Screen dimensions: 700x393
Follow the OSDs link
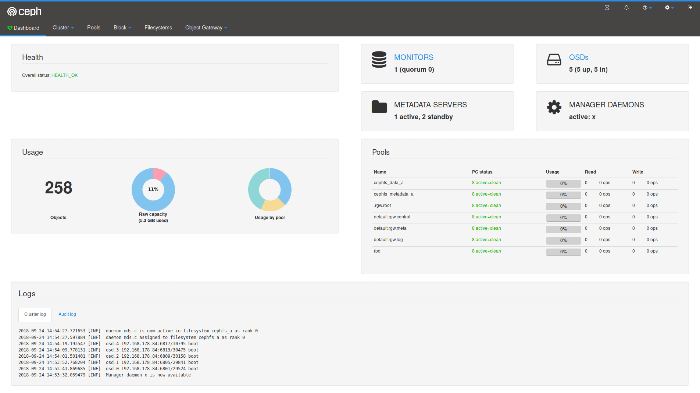coord(579,57)
